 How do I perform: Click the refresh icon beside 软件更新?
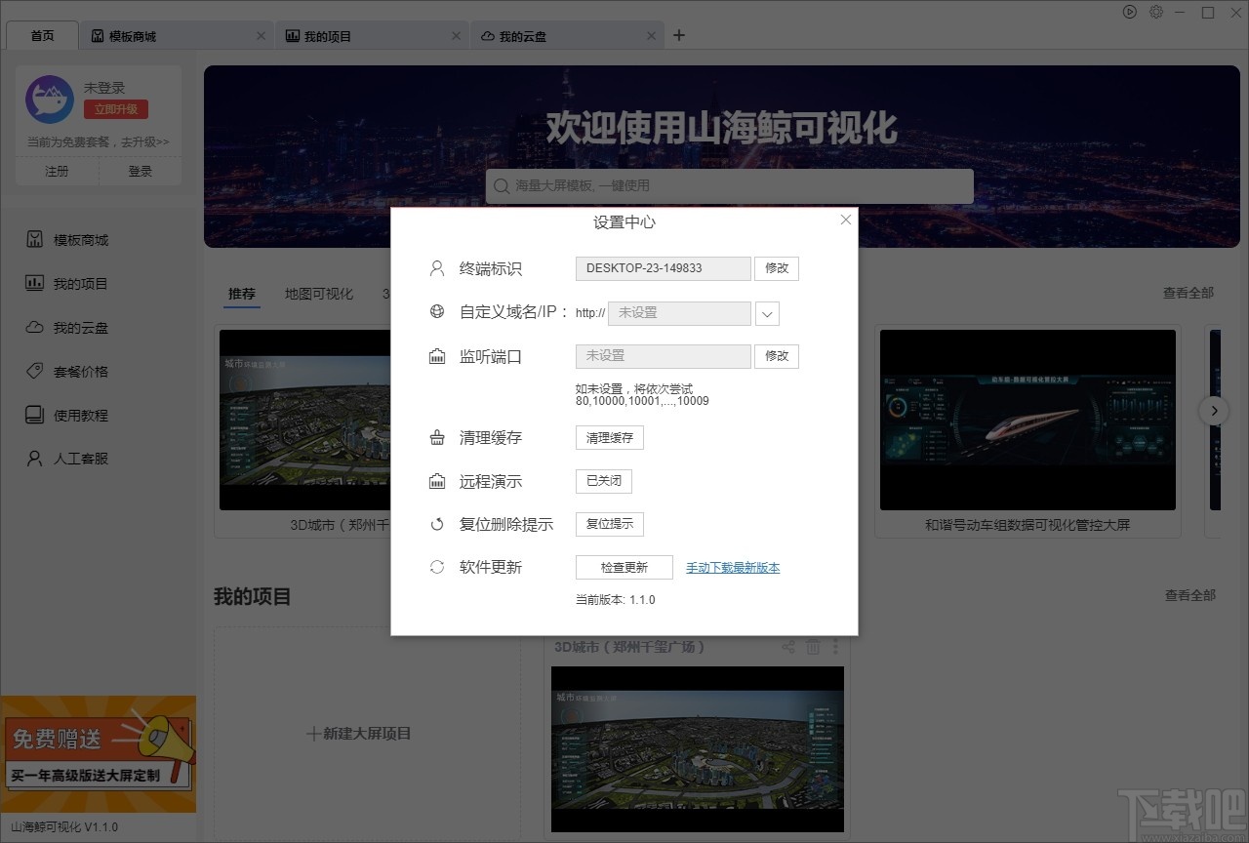point(437,567)
